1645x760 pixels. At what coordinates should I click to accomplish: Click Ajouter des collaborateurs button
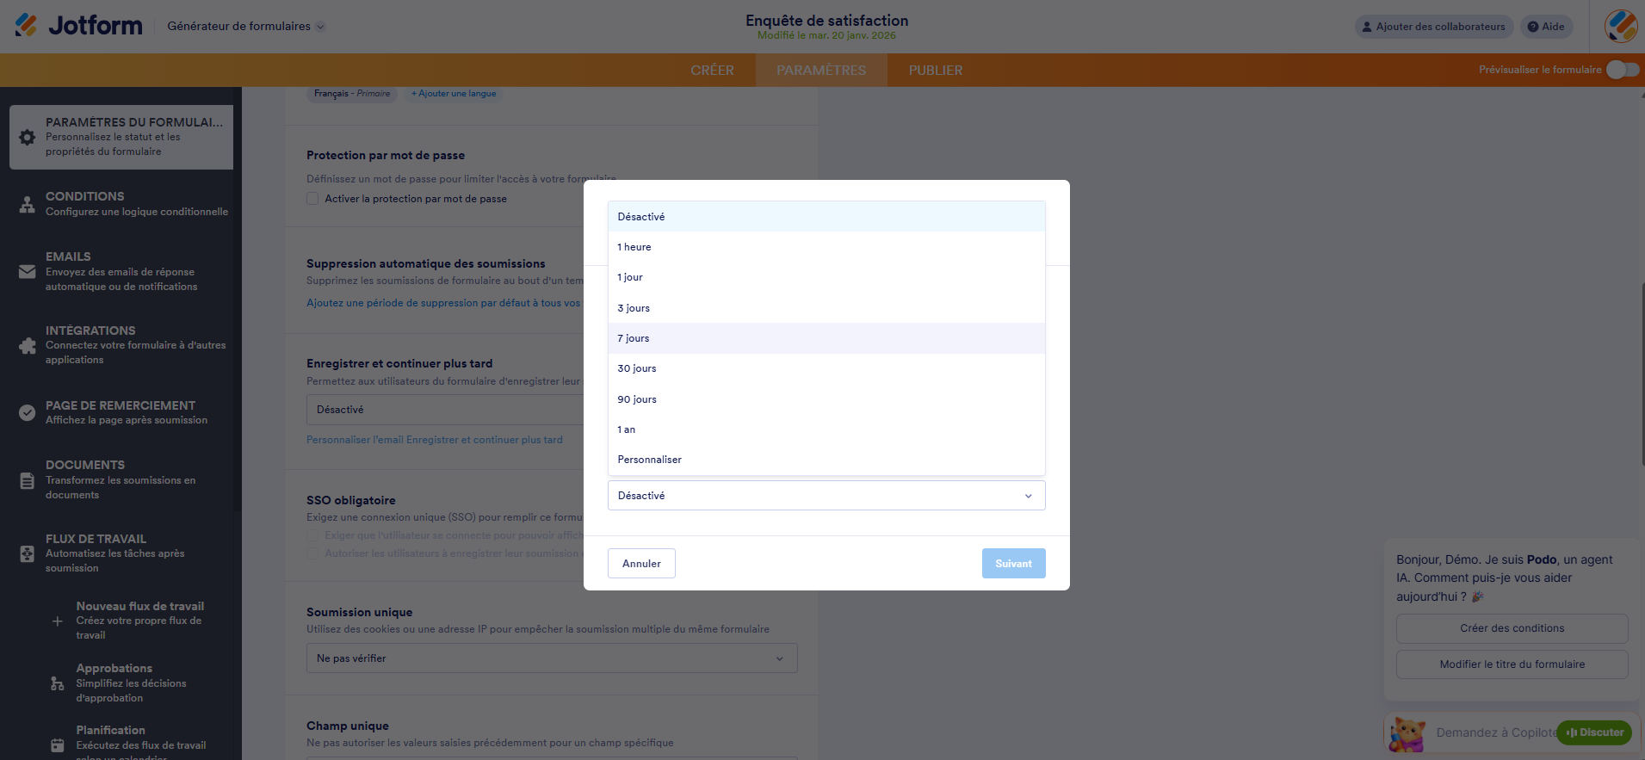point(1434,27)
